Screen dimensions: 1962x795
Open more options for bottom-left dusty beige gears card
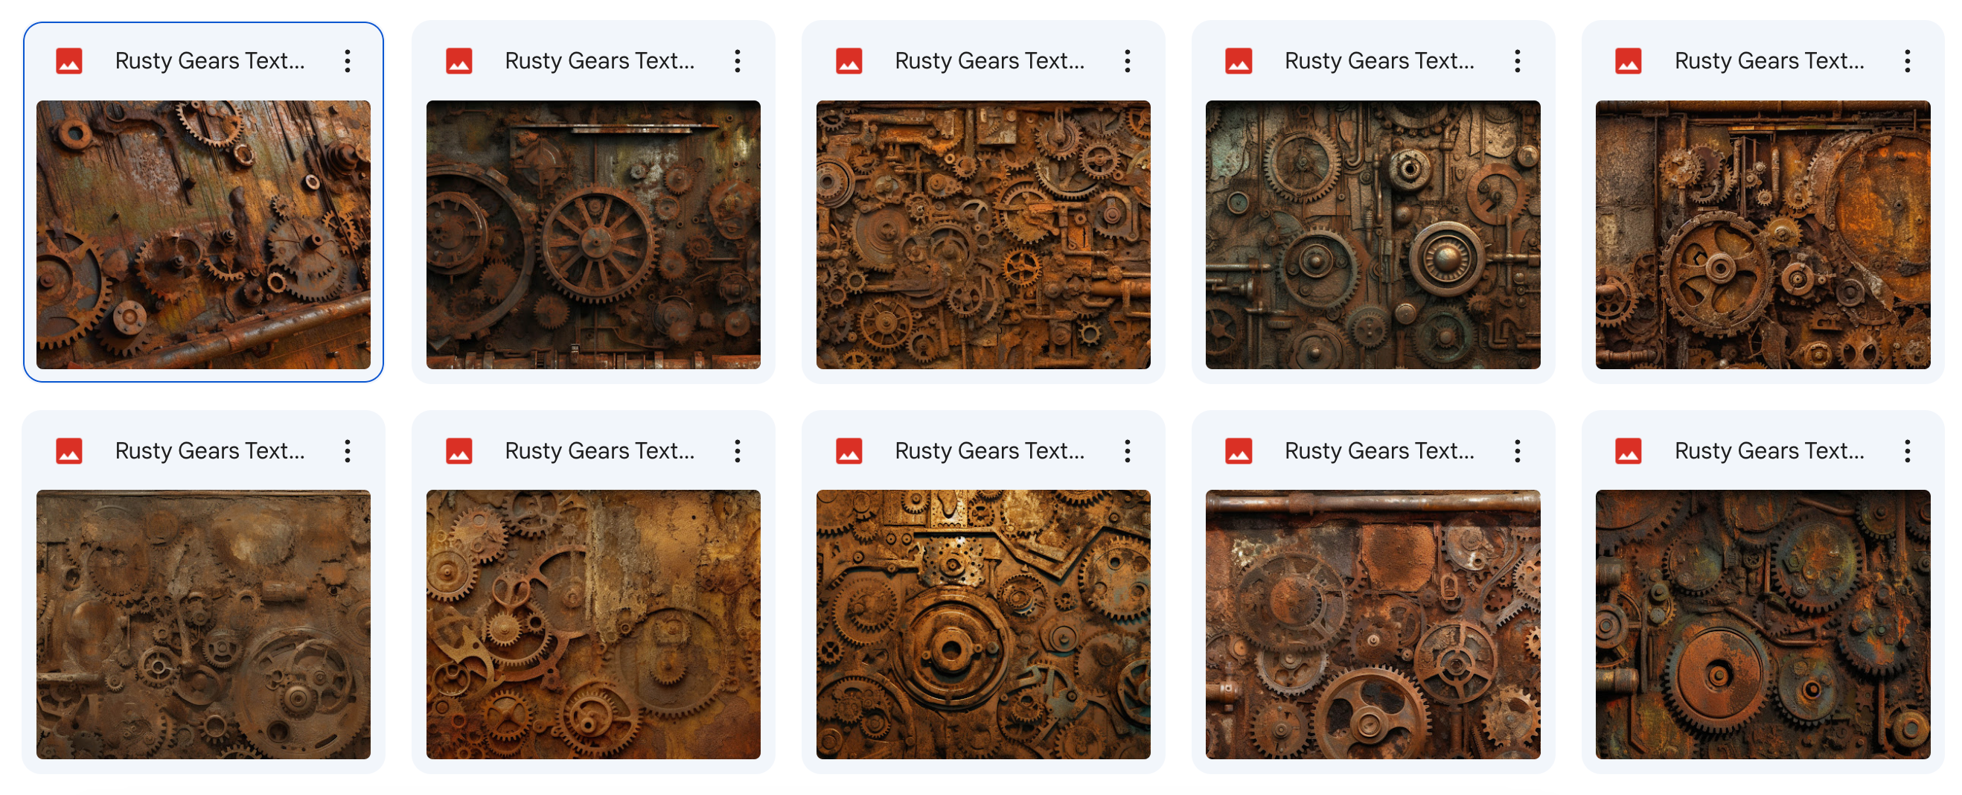click(348, 451)
